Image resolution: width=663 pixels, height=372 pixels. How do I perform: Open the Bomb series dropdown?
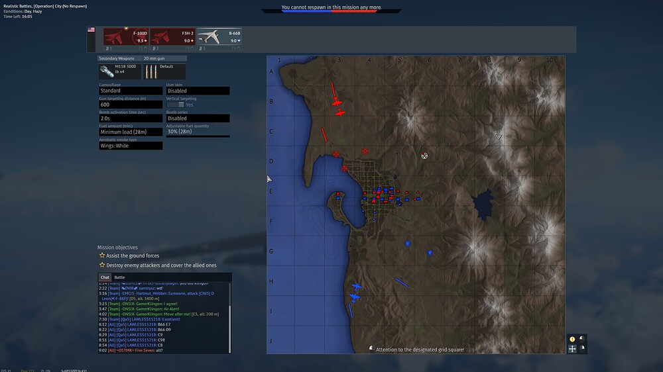pyautogui.click(x=198, y=118)
